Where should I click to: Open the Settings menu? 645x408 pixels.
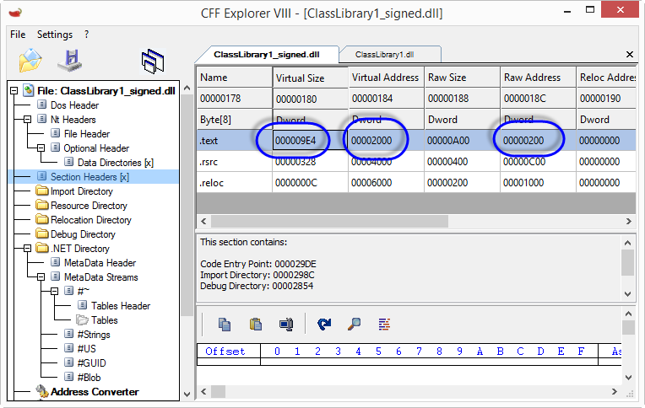[x=55, y=35]
